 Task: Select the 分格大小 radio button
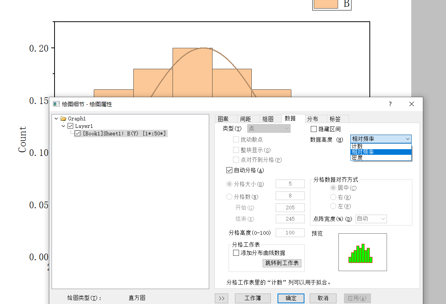tap(229, 184)
